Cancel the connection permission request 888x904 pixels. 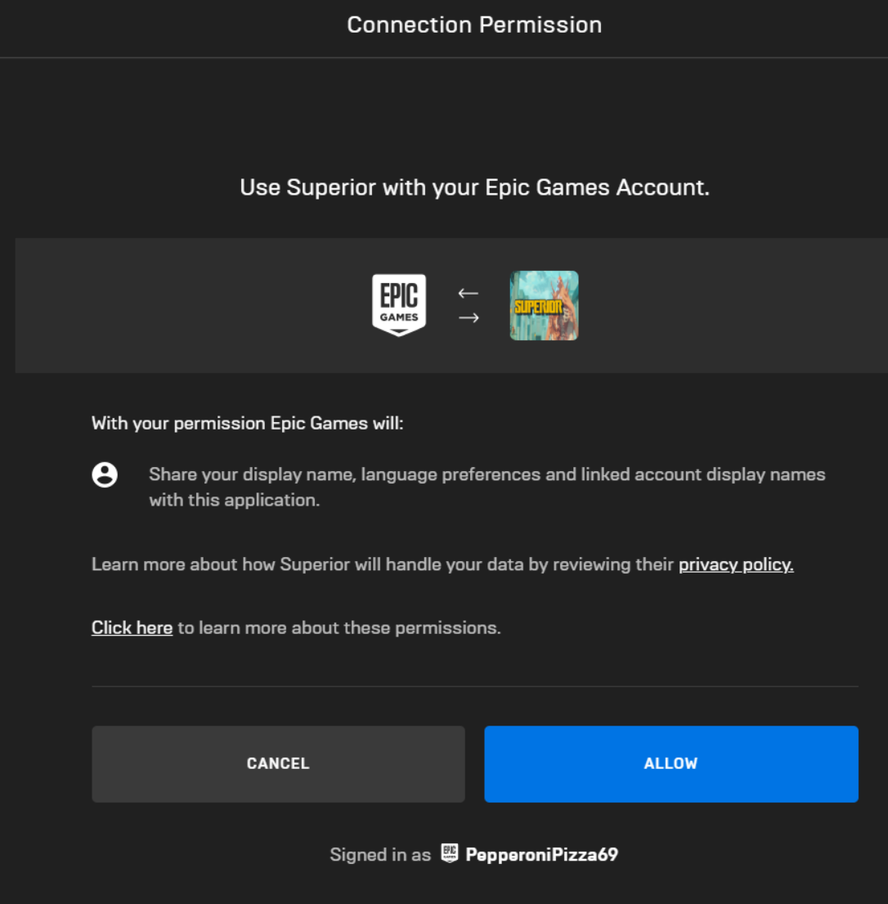click(278, 764)
